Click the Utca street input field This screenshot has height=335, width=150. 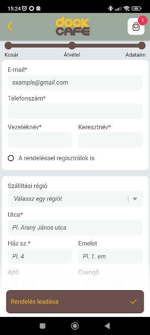click(x=75, y=227)
